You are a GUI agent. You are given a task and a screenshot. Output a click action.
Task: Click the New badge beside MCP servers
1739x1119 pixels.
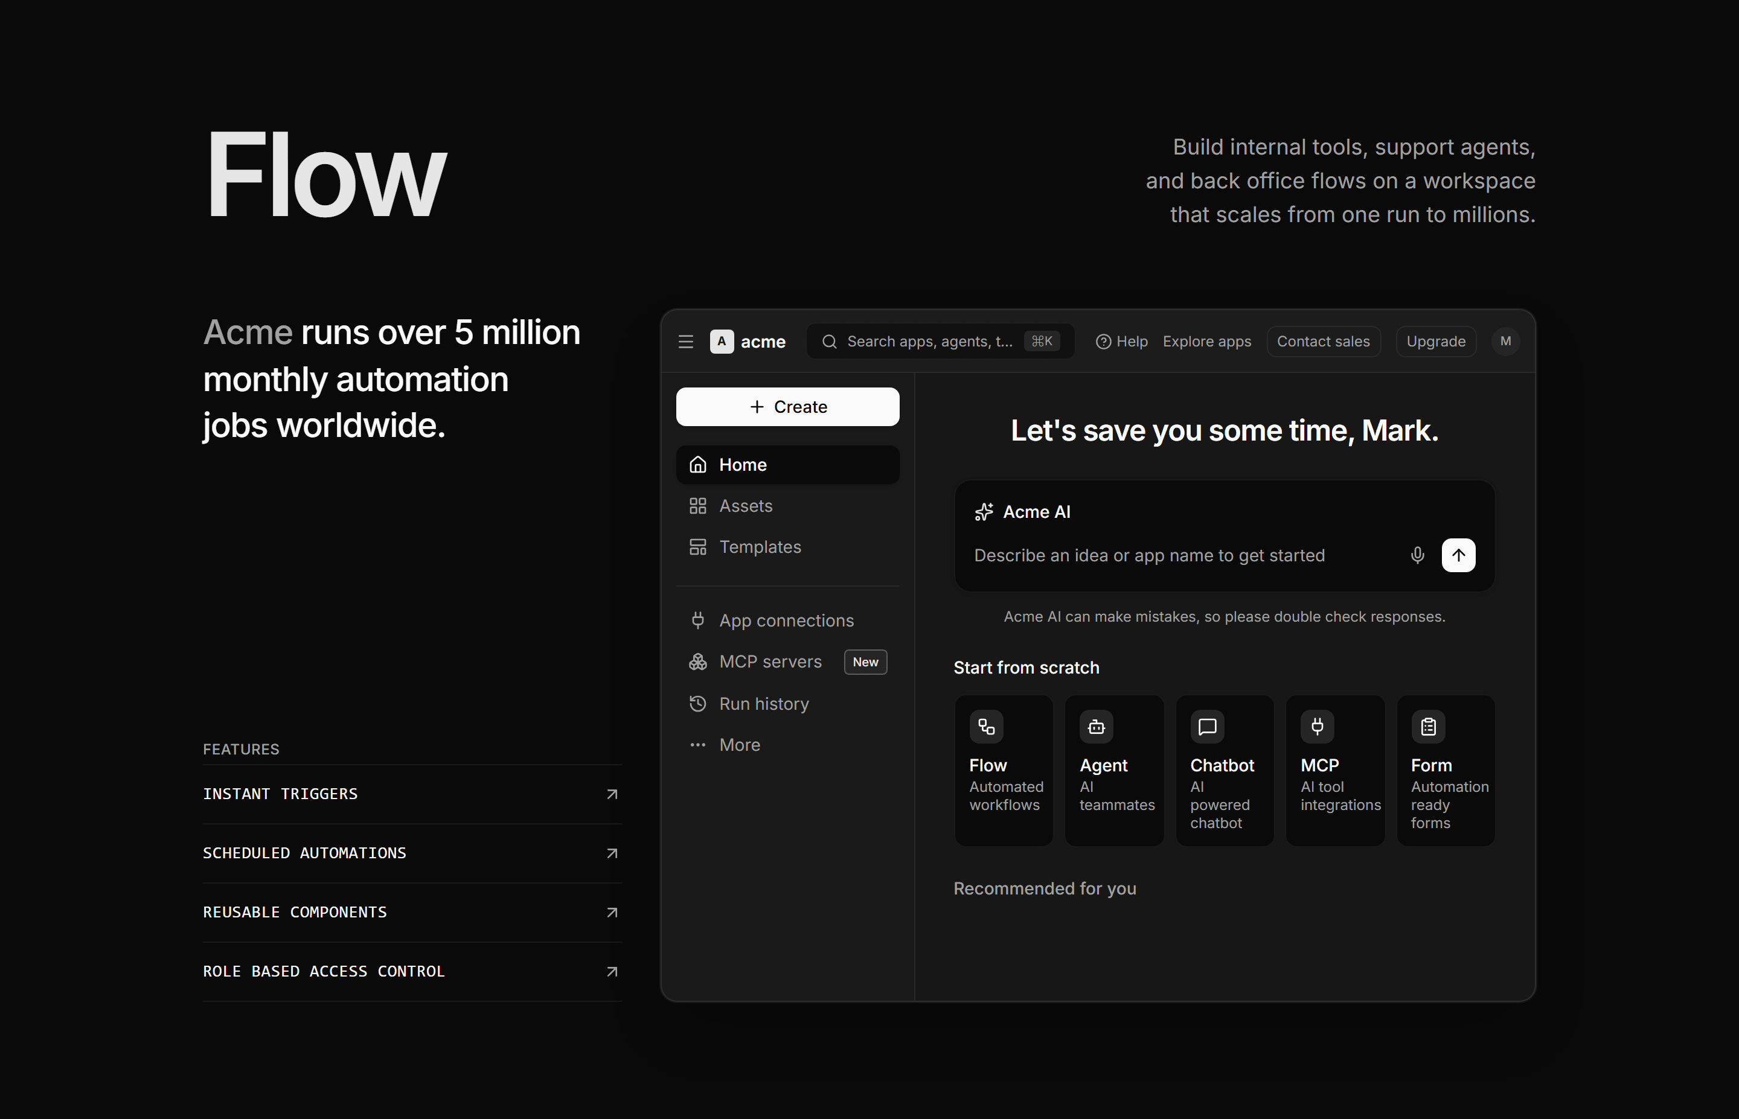pyautogui.click(x=865, y=662)
